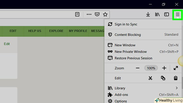Save page to Pocket icon

click(x=97, y=15)
